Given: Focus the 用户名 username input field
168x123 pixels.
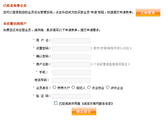Looking at the screenshot, I should coord(71,41).
